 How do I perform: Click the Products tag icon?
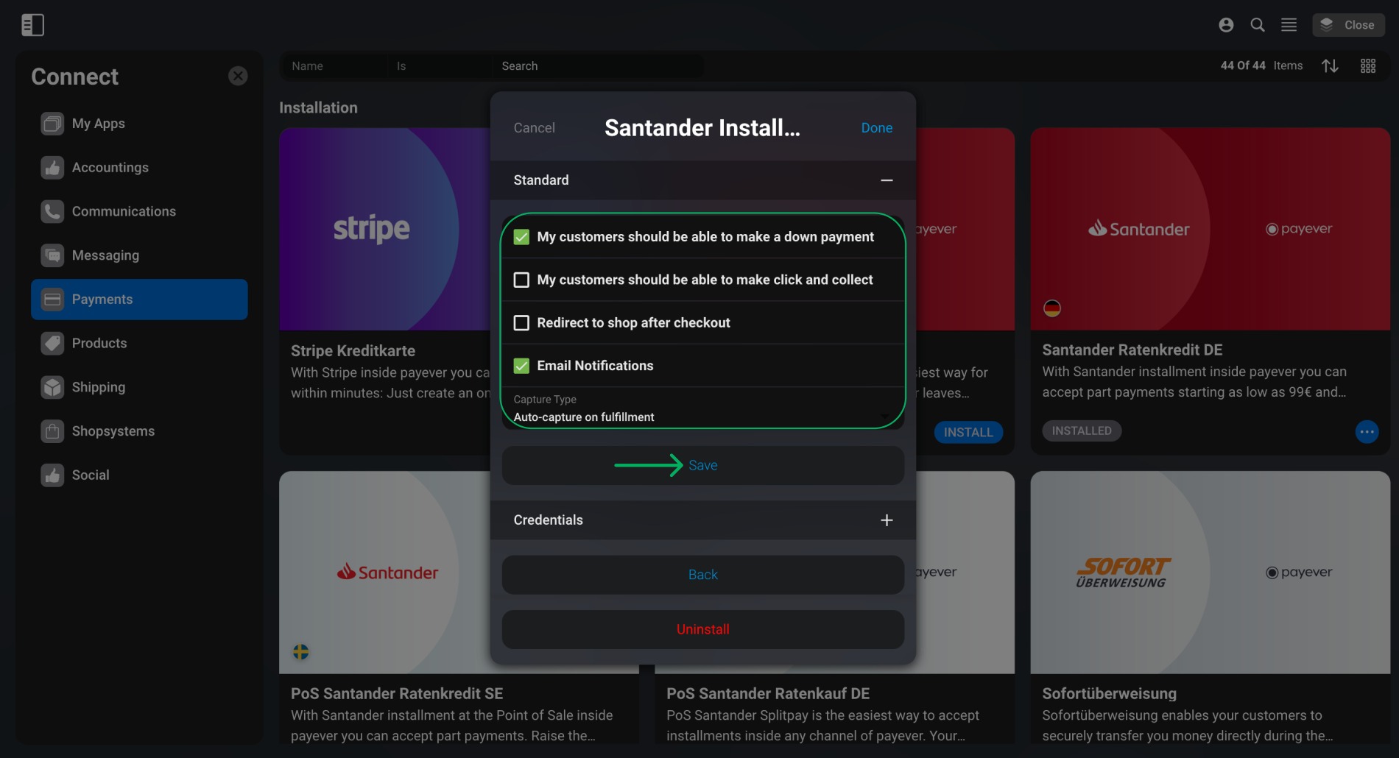click(52, 343)
